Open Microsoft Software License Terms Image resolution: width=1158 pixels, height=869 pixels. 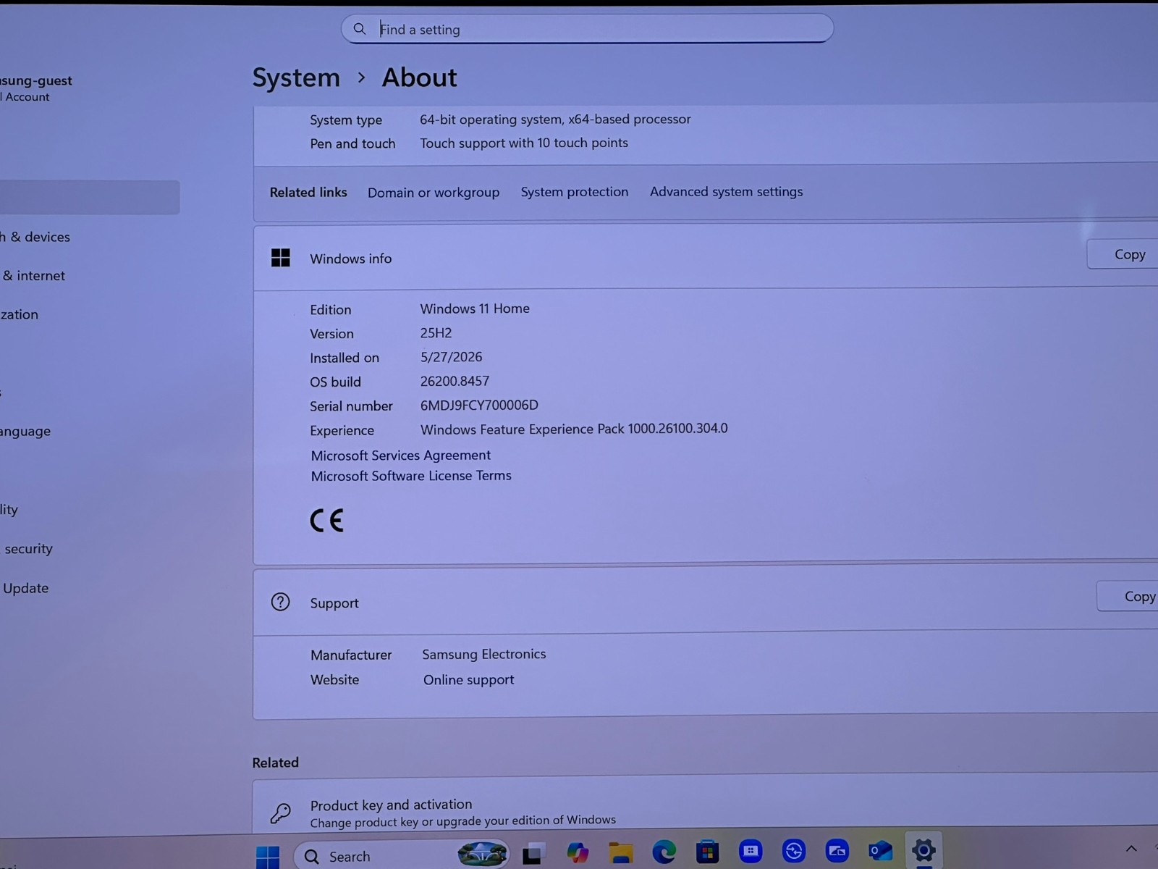411,476
